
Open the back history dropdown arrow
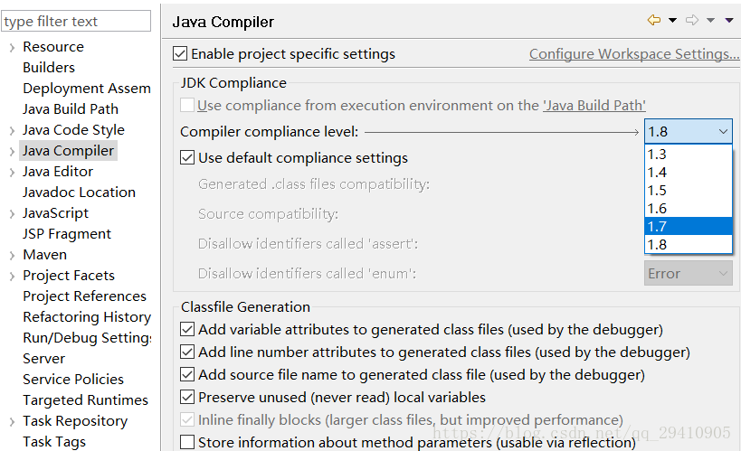[x=672, y=20]
